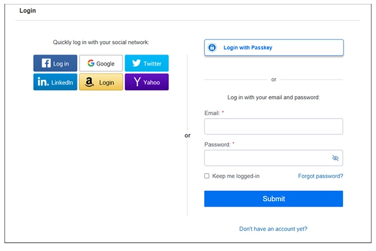Click the Keep me logged-in label text
The width and height of the screenshot is (376, 251).
[236, 176]
